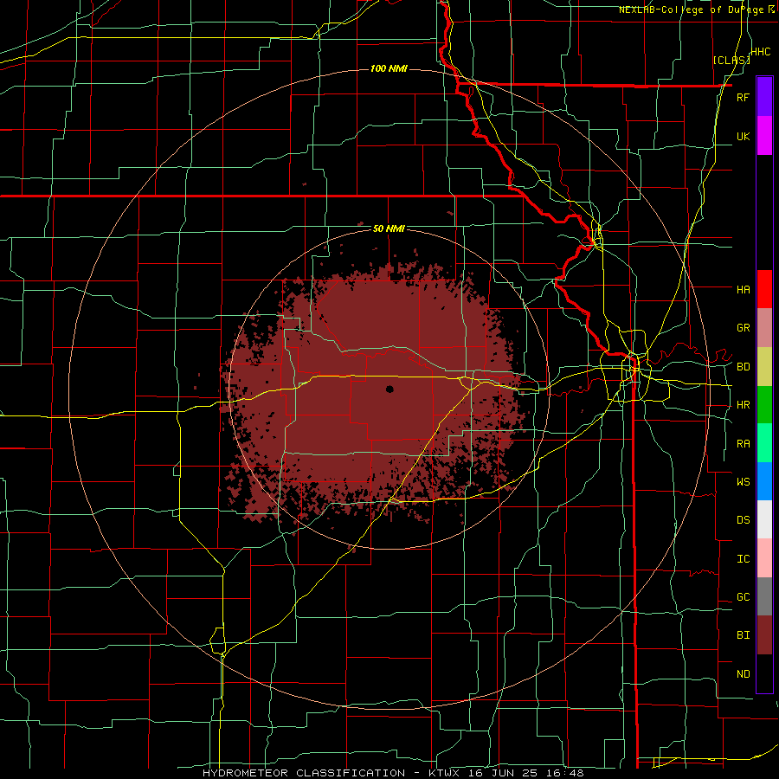Click the white DS legend swatch

(764, 519)
